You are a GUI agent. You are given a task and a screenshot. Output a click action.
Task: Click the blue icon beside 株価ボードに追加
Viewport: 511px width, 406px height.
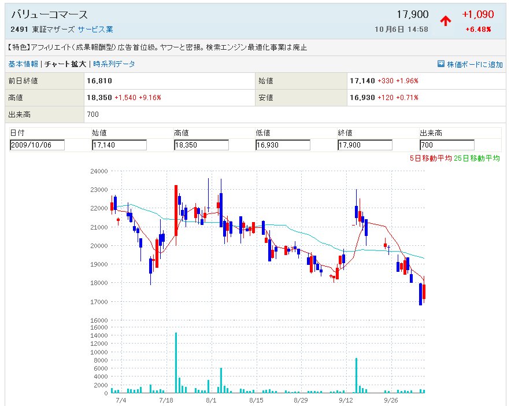(x=441, y=64)
